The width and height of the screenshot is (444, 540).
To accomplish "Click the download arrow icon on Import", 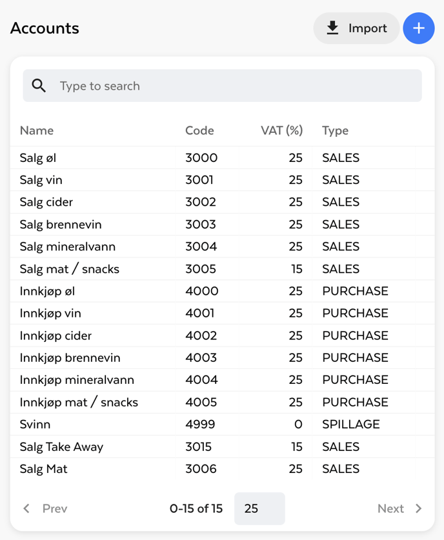I will pyautogui.click(x=332, y=28).
